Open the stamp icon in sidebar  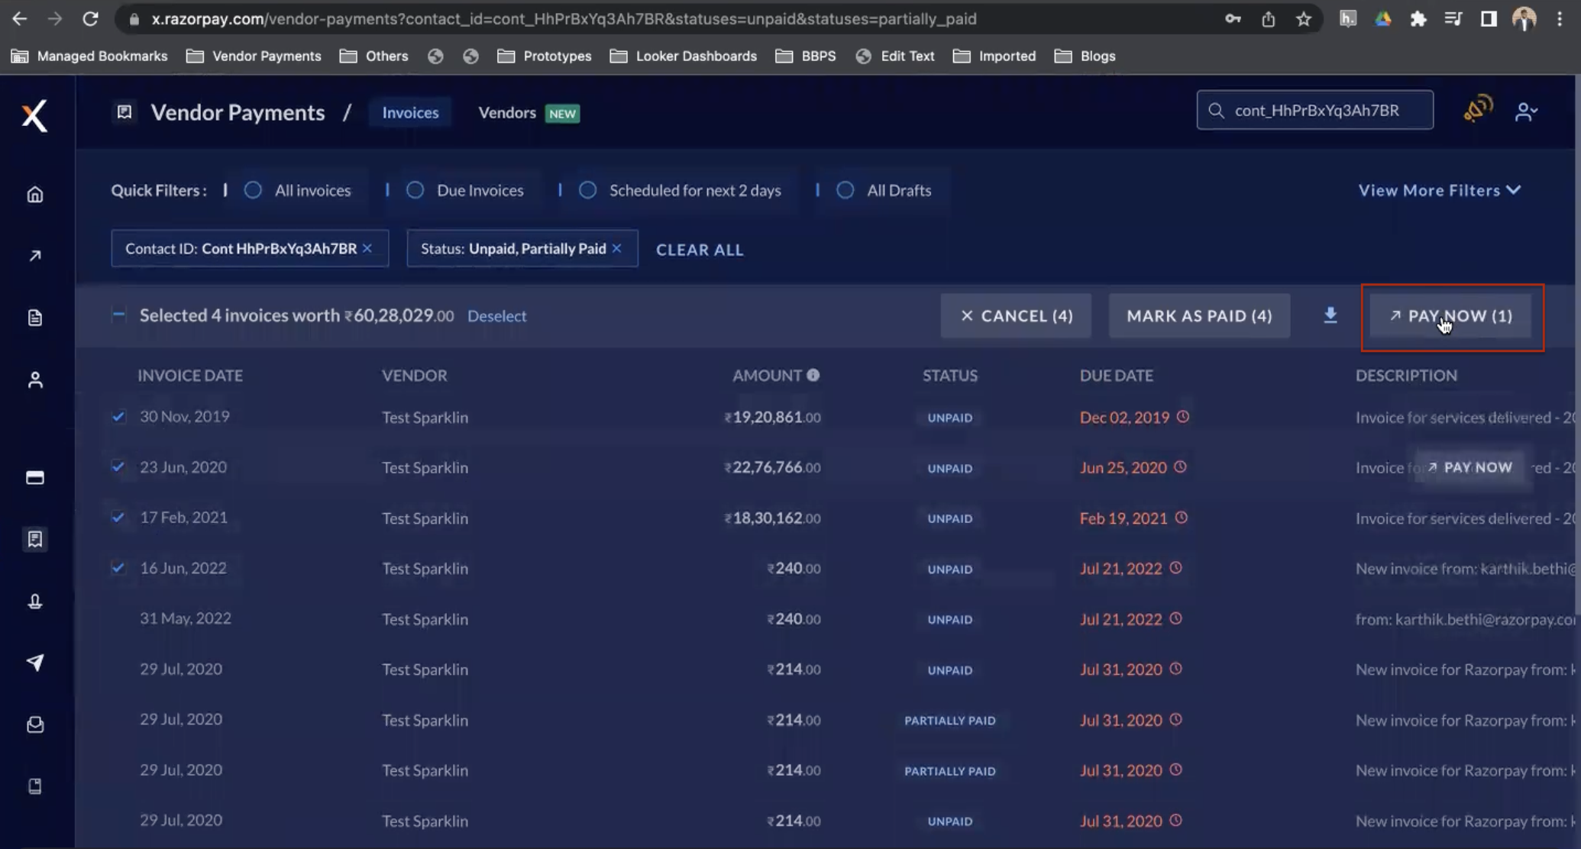pyautogui.click(x=35, y=602)
